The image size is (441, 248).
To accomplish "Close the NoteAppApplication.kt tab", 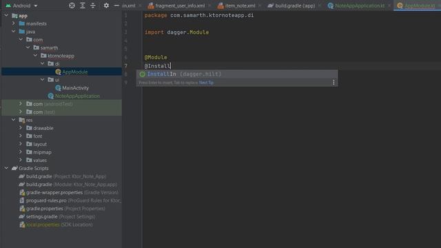I will (389, 6).
